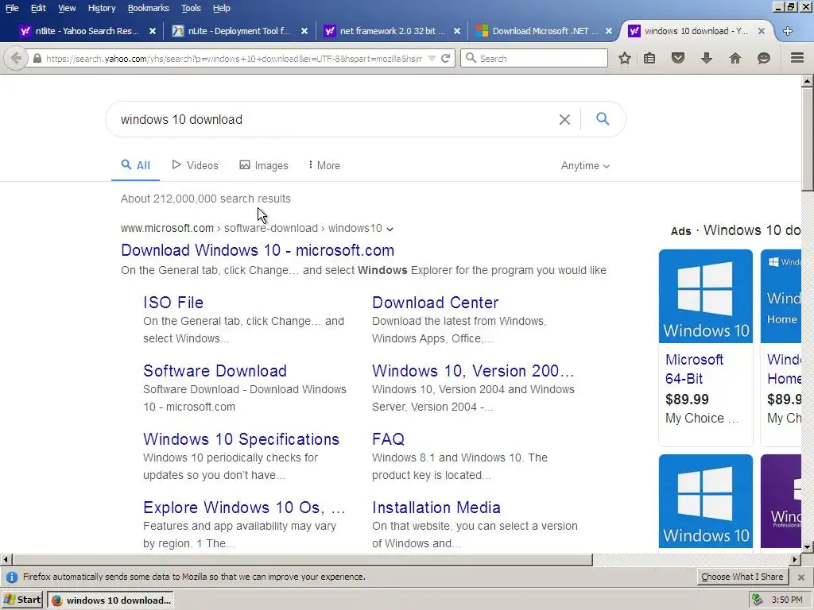The image size is (814, 610).
Task: Close the nlite Yahoo Search tab
Action: point(152,31)
